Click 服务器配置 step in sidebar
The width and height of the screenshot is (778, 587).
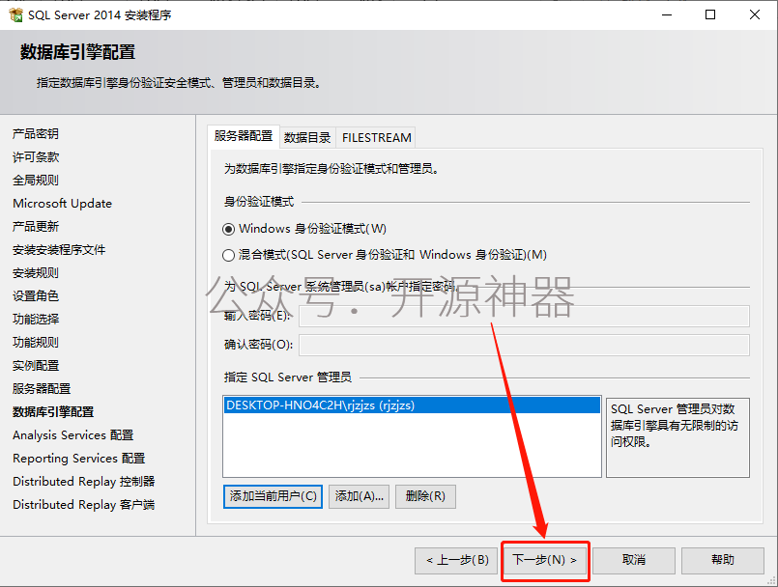click(42, 389)
